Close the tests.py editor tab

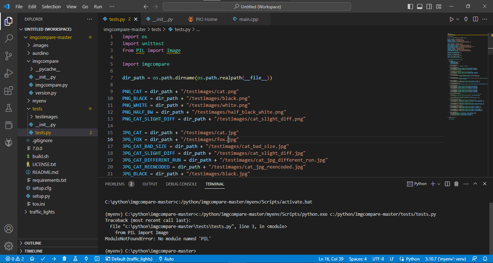[136, 19]
